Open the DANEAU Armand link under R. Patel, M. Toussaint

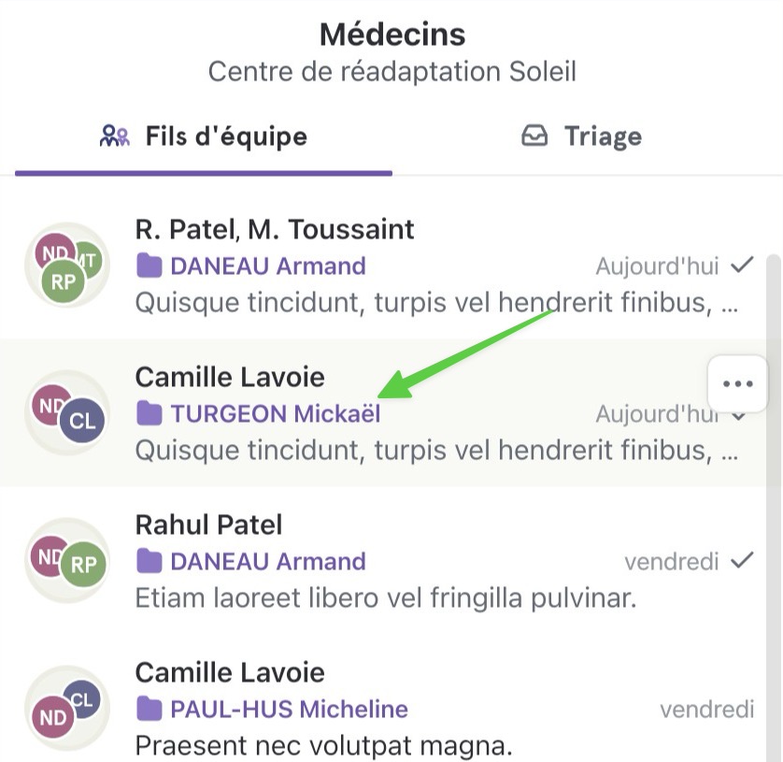point(268,266)
